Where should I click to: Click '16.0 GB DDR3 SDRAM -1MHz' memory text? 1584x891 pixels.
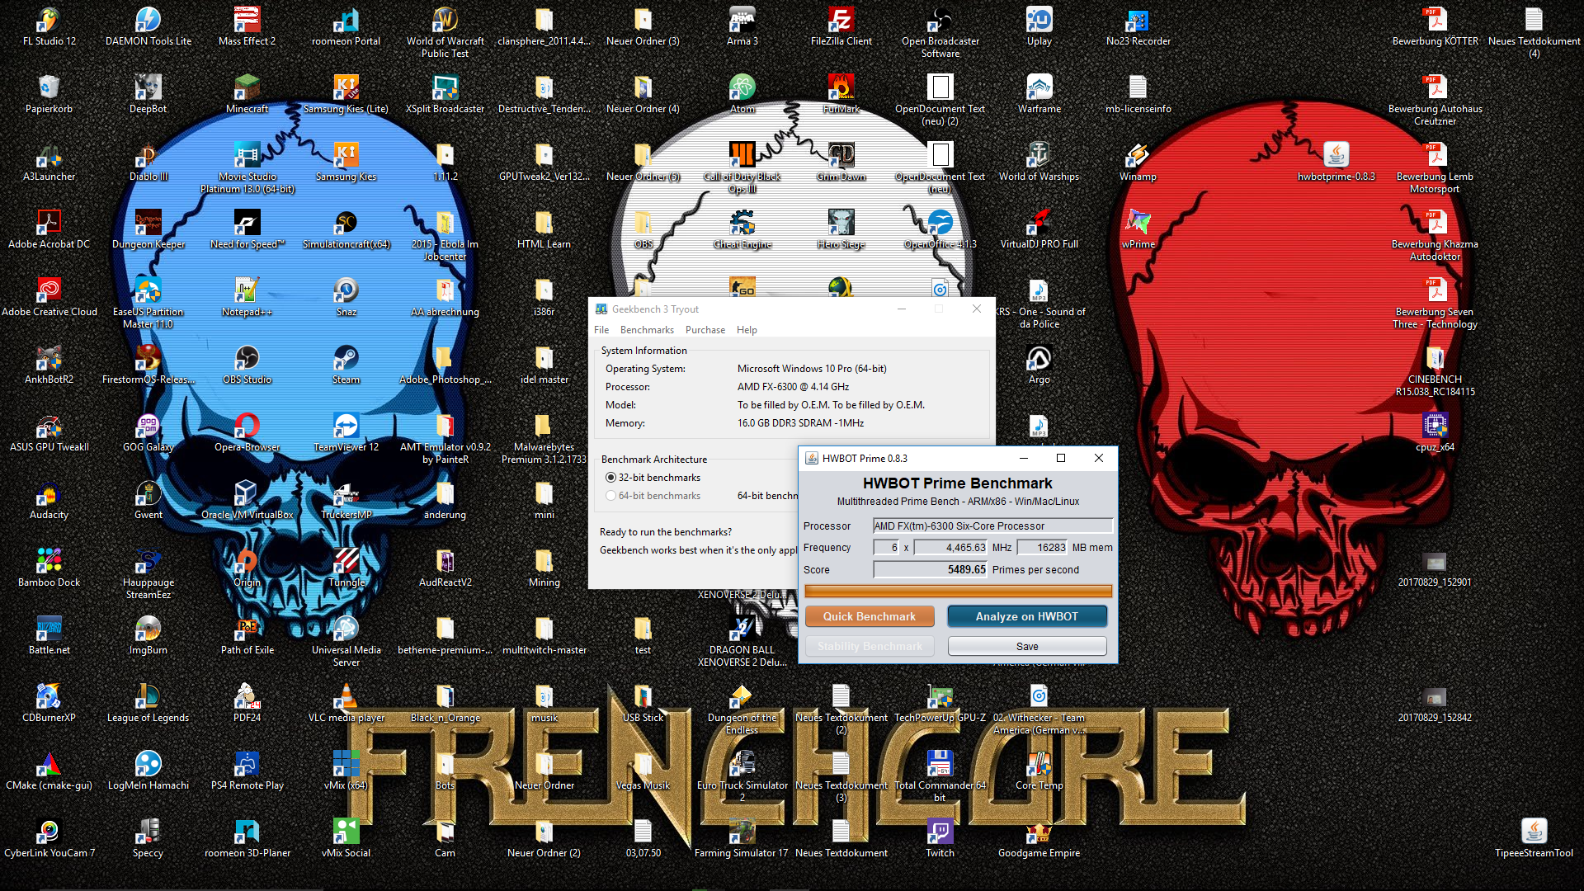(x=800, y=423)
